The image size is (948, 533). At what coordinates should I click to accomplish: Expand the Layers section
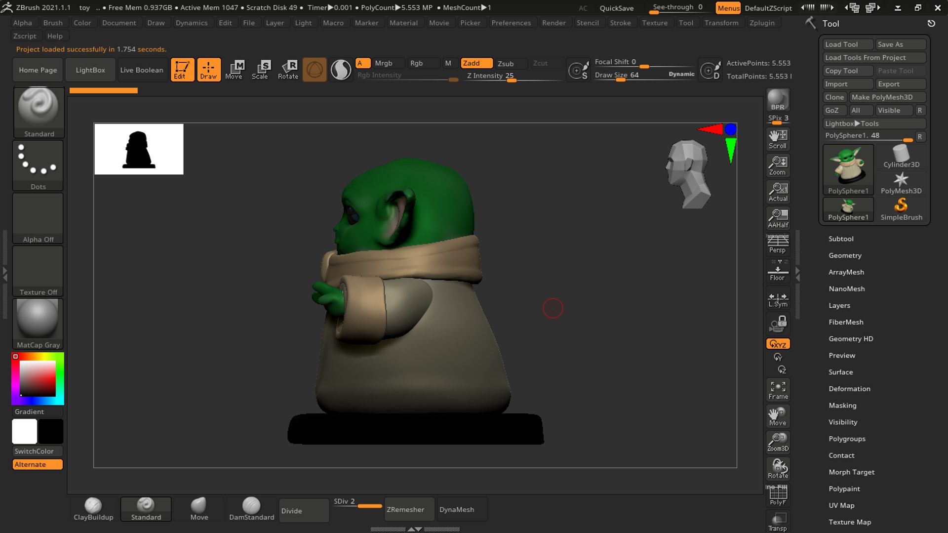pyautogui.click(x=839, y=305)
